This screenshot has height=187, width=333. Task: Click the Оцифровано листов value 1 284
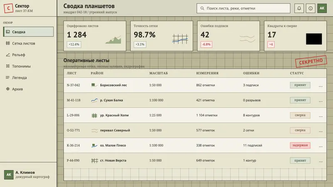click(77, 35)
